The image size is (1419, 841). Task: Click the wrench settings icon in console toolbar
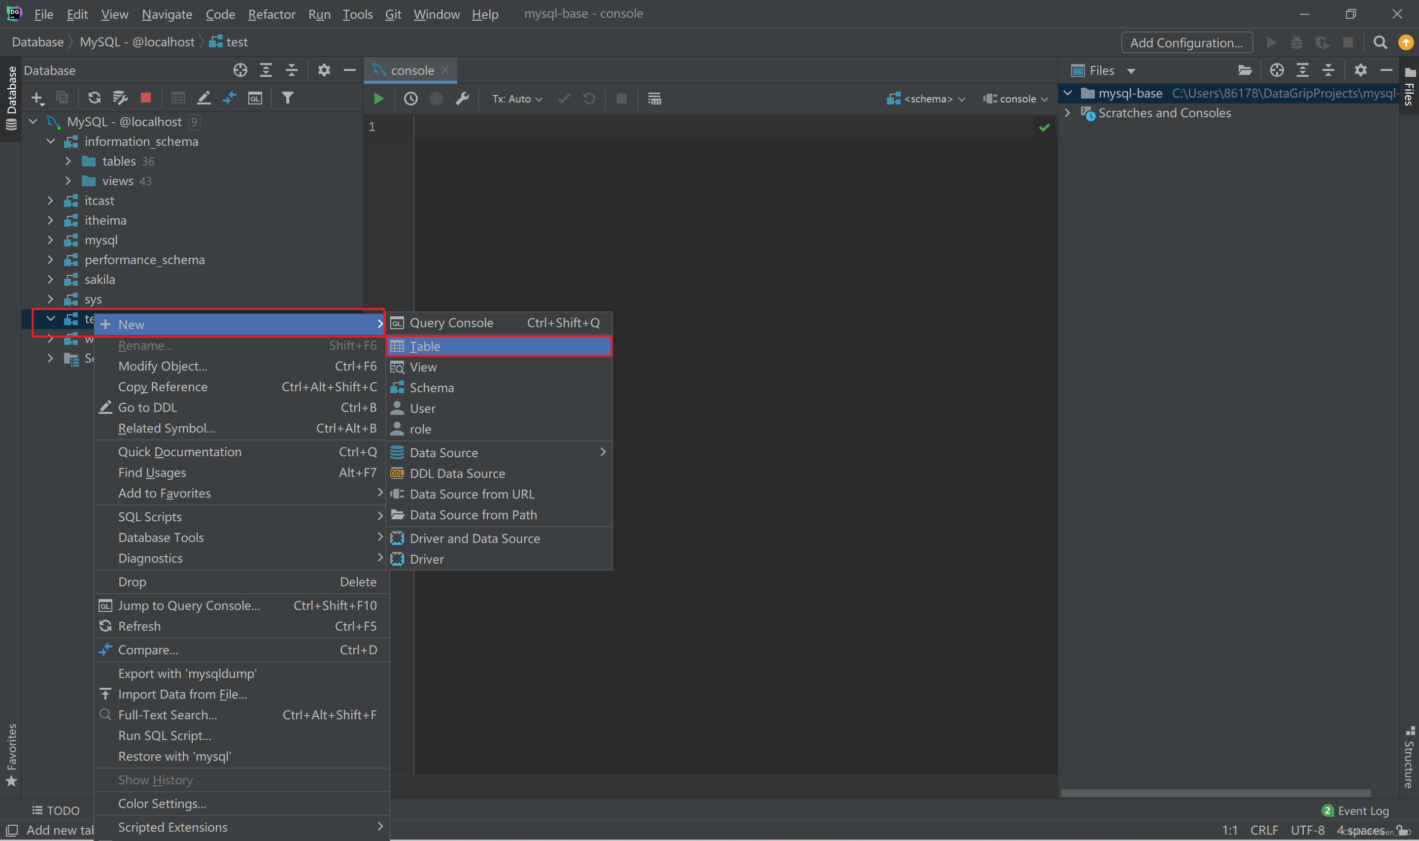click(463, 99)
